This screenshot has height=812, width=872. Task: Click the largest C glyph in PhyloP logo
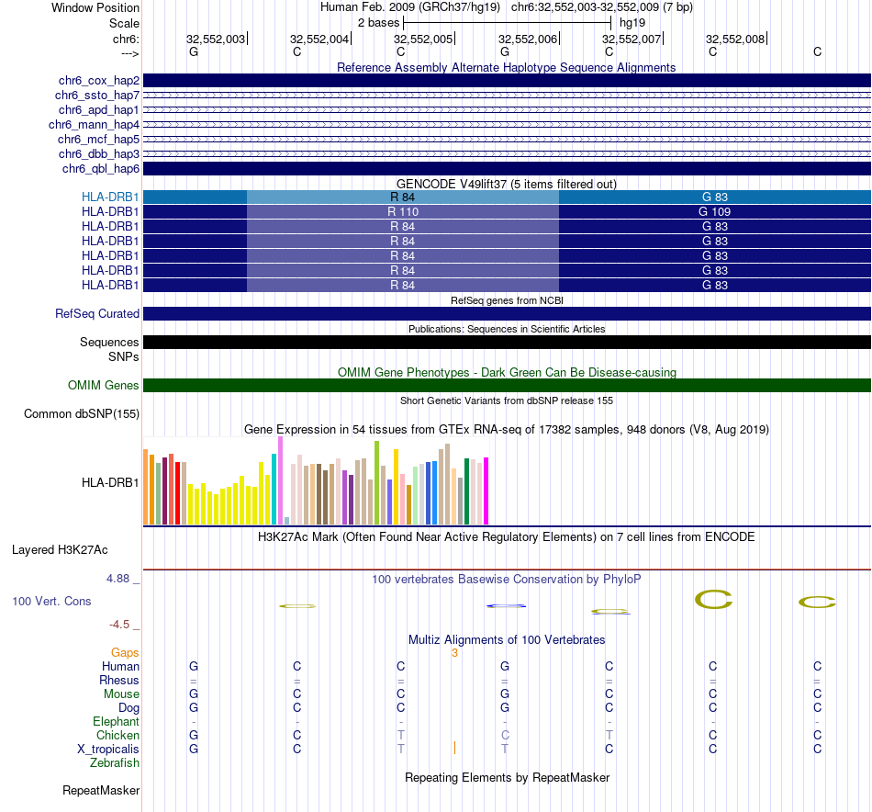[x=713, y=600]
